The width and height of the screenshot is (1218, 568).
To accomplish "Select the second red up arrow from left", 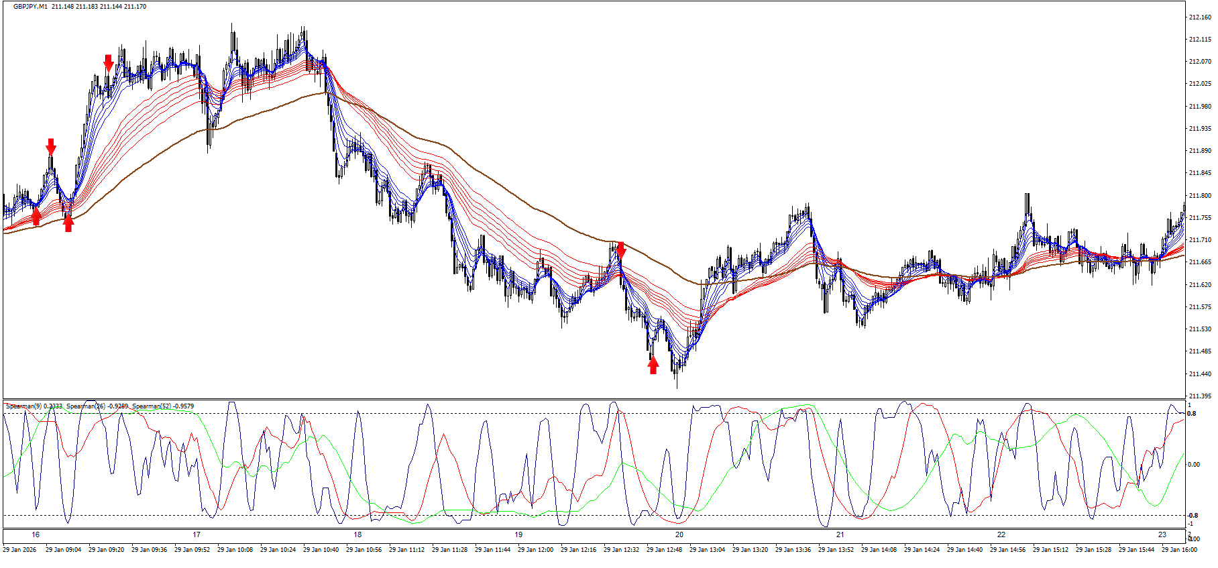I will [68, 223].
